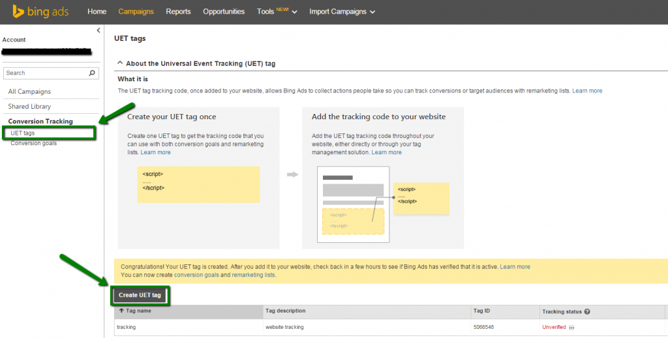Open the Tools dropdown menu

click(x=277, y=12)
